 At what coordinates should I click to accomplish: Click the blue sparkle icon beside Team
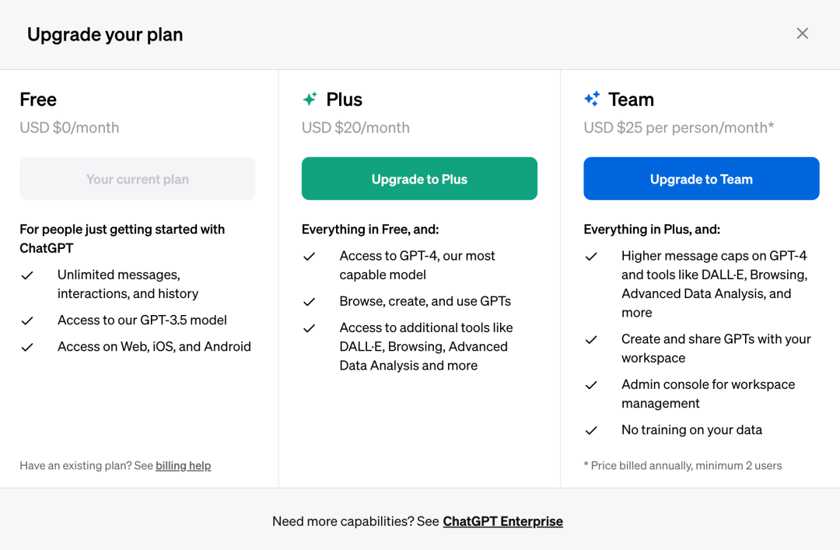point(592,99)
